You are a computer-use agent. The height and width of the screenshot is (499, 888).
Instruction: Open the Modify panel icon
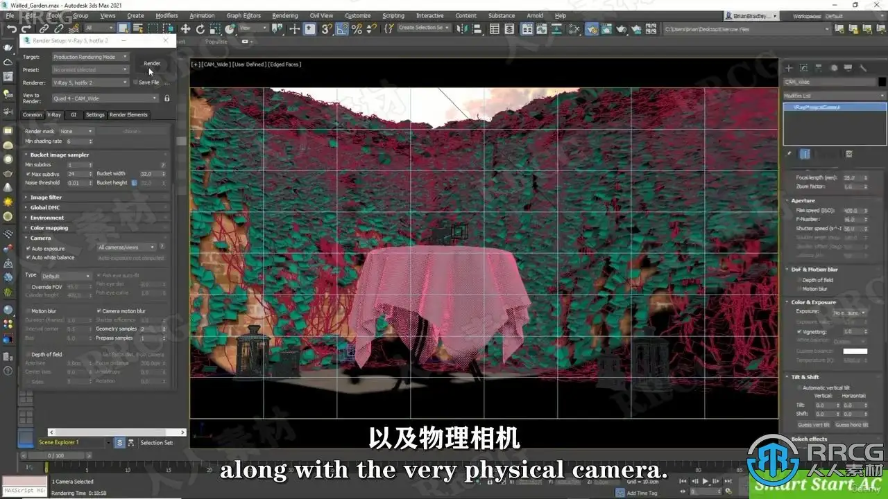click(804, 68)
